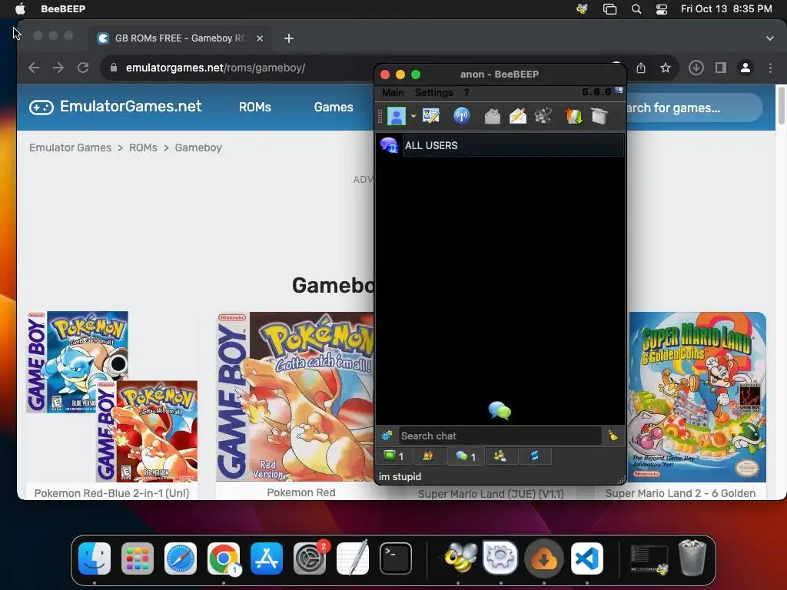Click the ROMs breadcrumb link

point(143,147)
